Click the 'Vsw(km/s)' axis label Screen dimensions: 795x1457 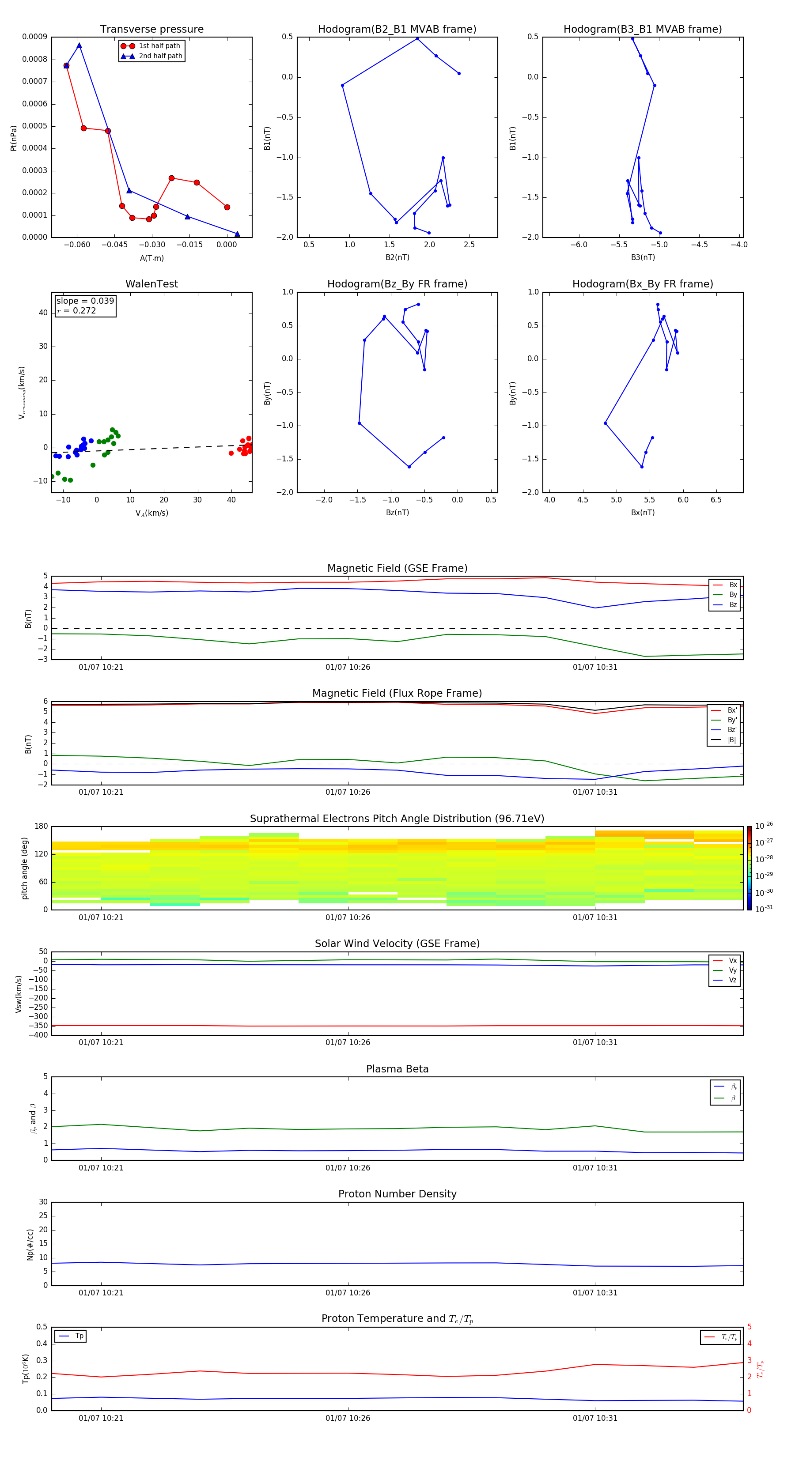19,994
